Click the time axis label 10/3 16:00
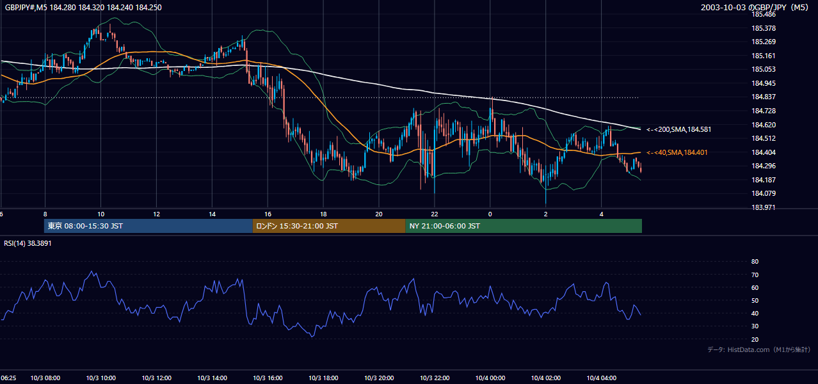Image resolution: width=818 pixels, height=384 pixels. pos(268,378)
